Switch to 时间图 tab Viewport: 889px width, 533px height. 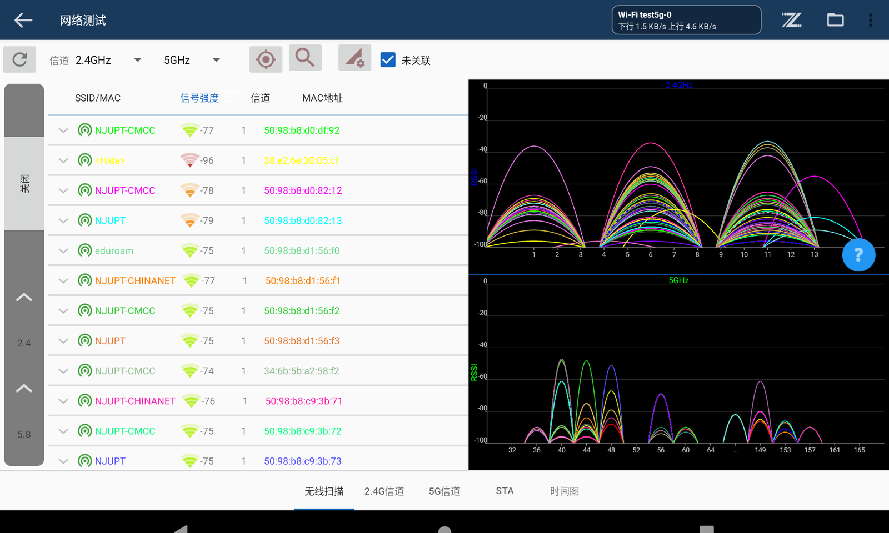click(x=565, y=491)
